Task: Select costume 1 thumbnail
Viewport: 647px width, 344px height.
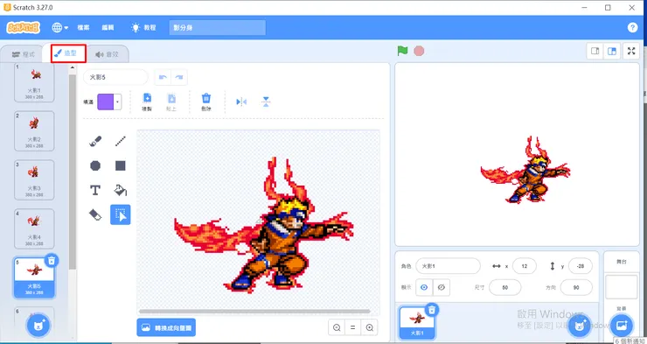Action: point(34,82)
